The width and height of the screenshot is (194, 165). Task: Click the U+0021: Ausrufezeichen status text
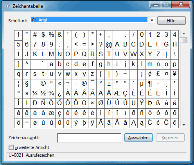pyautogui.click(x=31, y=155)
